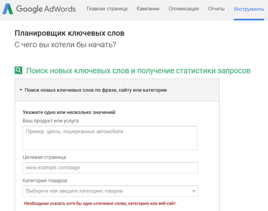
Task: Switch to the Оптимизация tab
Action: tap(183, 9)
